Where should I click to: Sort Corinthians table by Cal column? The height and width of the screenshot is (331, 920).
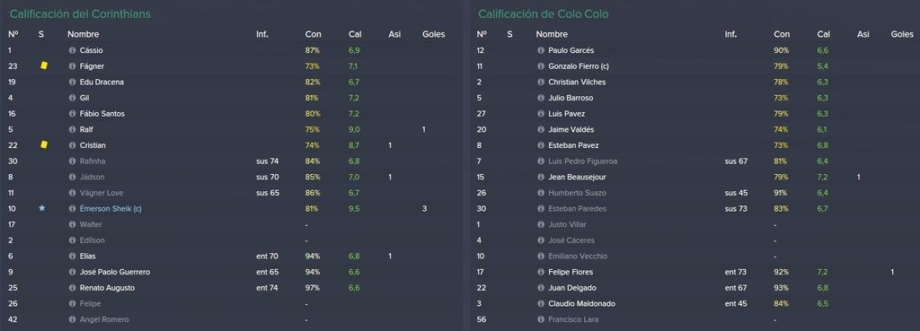tap(354, 35)
